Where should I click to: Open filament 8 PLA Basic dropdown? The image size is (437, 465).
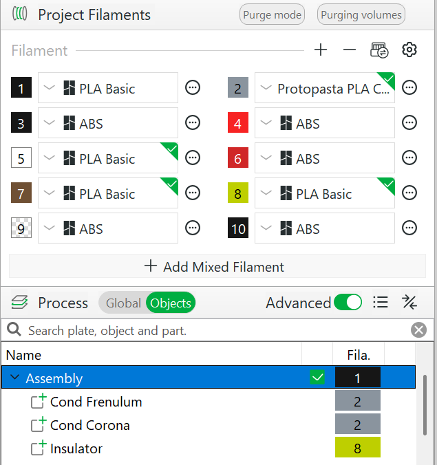point(325,193)
